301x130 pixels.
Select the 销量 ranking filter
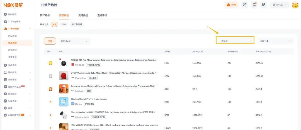[x=54, y=24]
